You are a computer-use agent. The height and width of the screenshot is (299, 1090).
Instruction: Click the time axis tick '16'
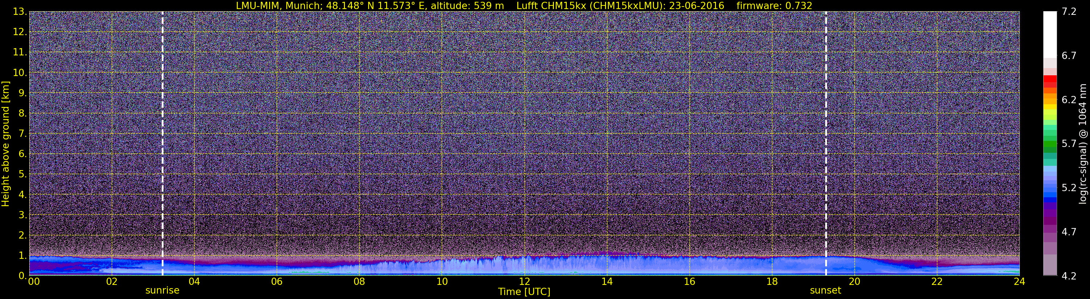[x=689, y=282]
